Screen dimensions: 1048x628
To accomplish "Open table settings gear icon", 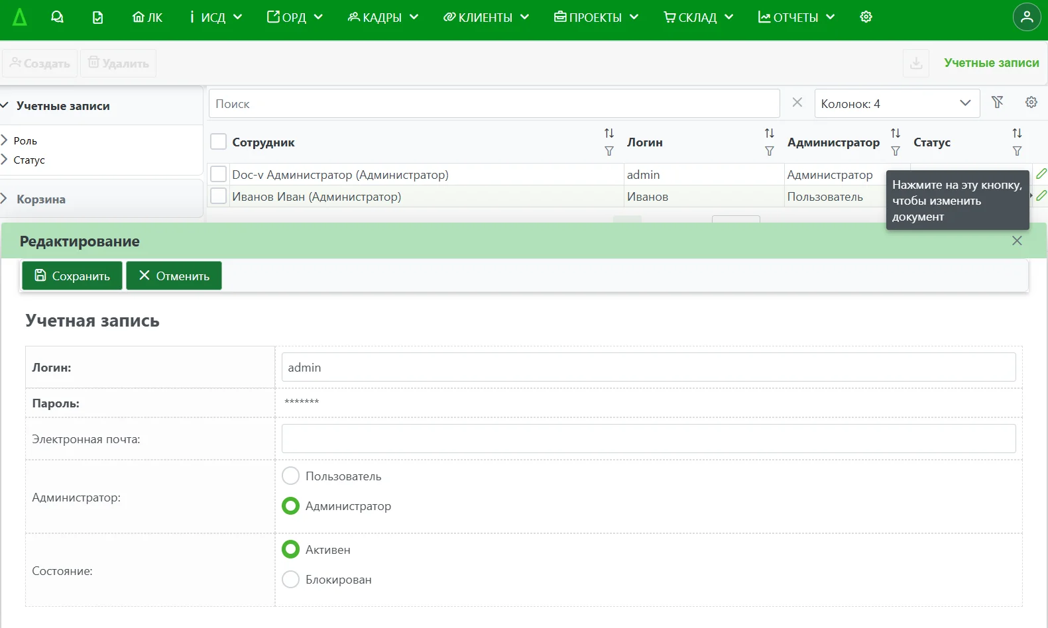I will [1031, 102].
